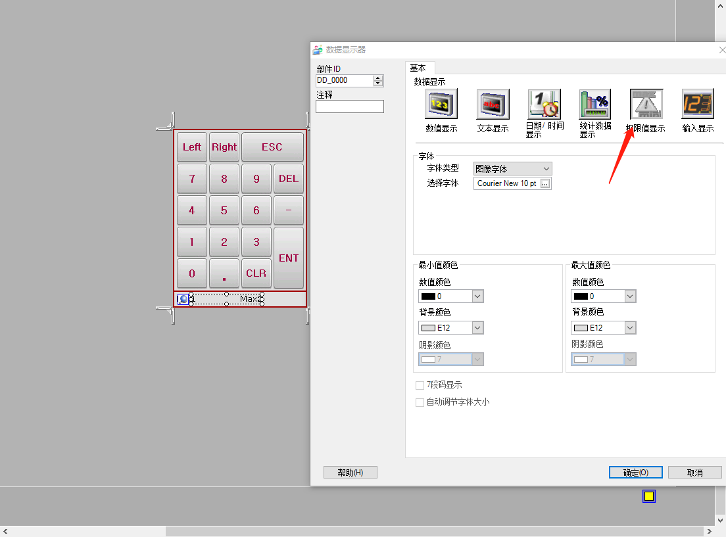
Task: Click the 注释 comment input field
Action: point(349,106)
